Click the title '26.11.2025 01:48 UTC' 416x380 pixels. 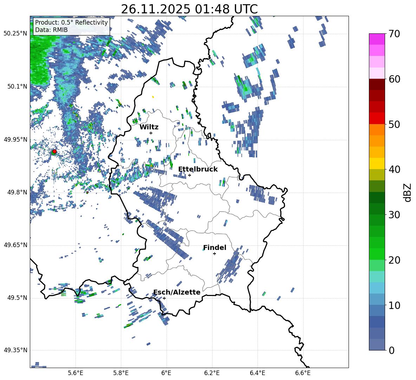(189, 9)
